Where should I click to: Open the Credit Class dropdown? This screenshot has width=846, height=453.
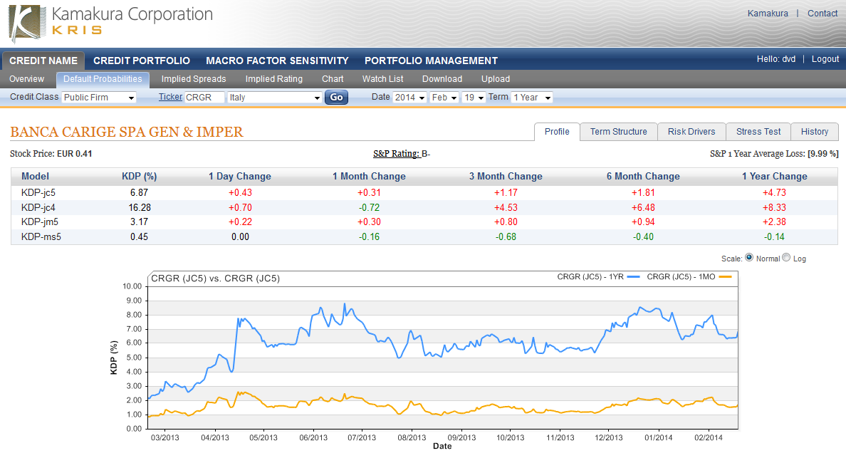tap(98, 98)
